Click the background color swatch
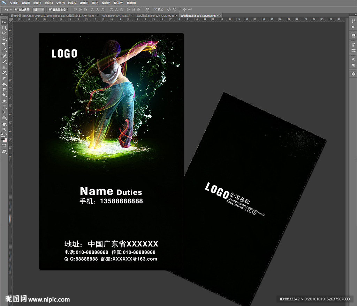Screen dimensions: 357x306 [x=5, y=140]
